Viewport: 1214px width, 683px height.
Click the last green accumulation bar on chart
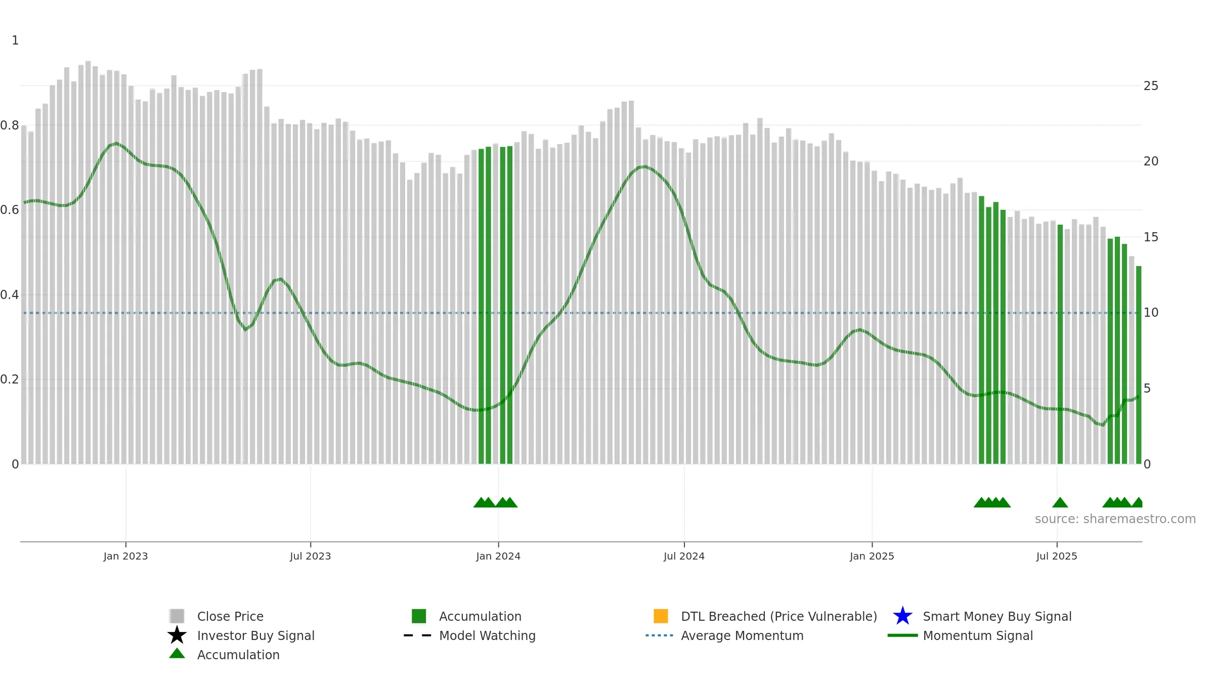(x=1139, y=365)
